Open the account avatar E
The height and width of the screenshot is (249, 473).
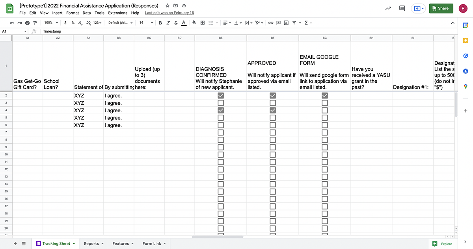[464, 8]
